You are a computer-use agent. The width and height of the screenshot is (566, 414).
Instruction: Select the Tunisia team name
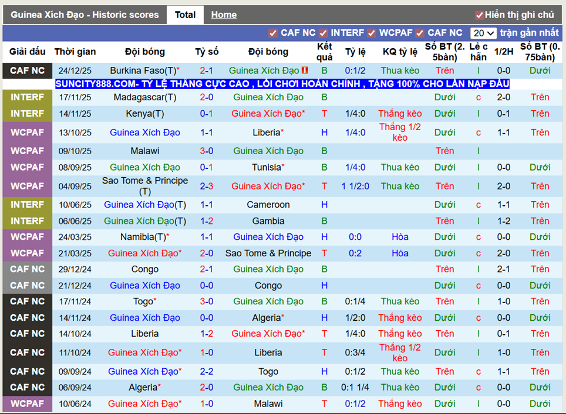pyautogui.click(x=268, y=167)
